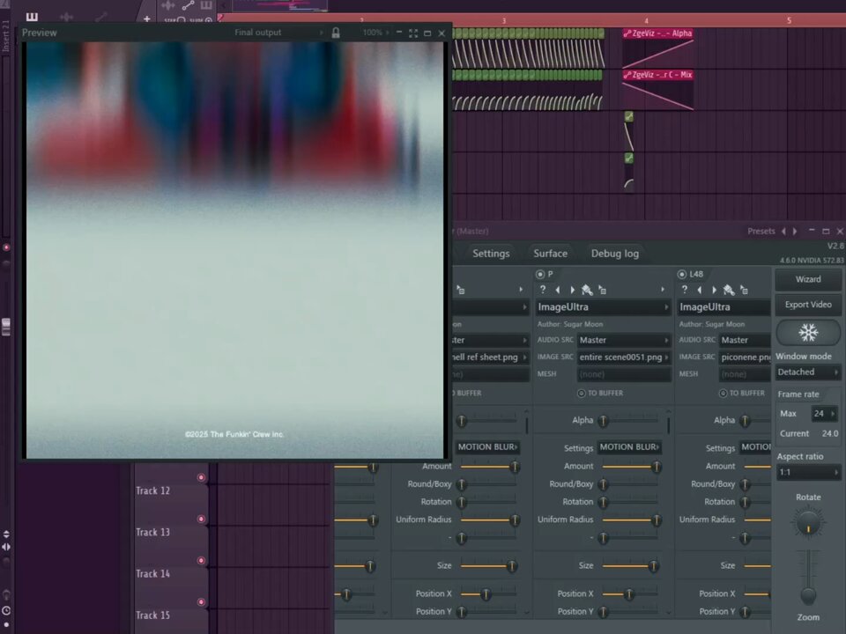Open IMAGE SRC entire scene0051.png dropdown

click(x=624, y=357)
